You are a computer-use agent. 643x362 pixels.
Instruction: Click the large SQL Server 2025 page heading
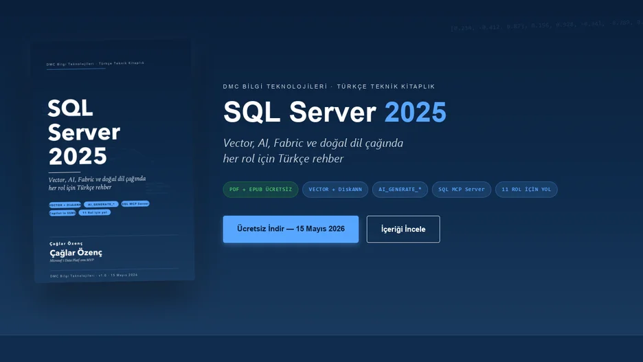coord(335,112)
